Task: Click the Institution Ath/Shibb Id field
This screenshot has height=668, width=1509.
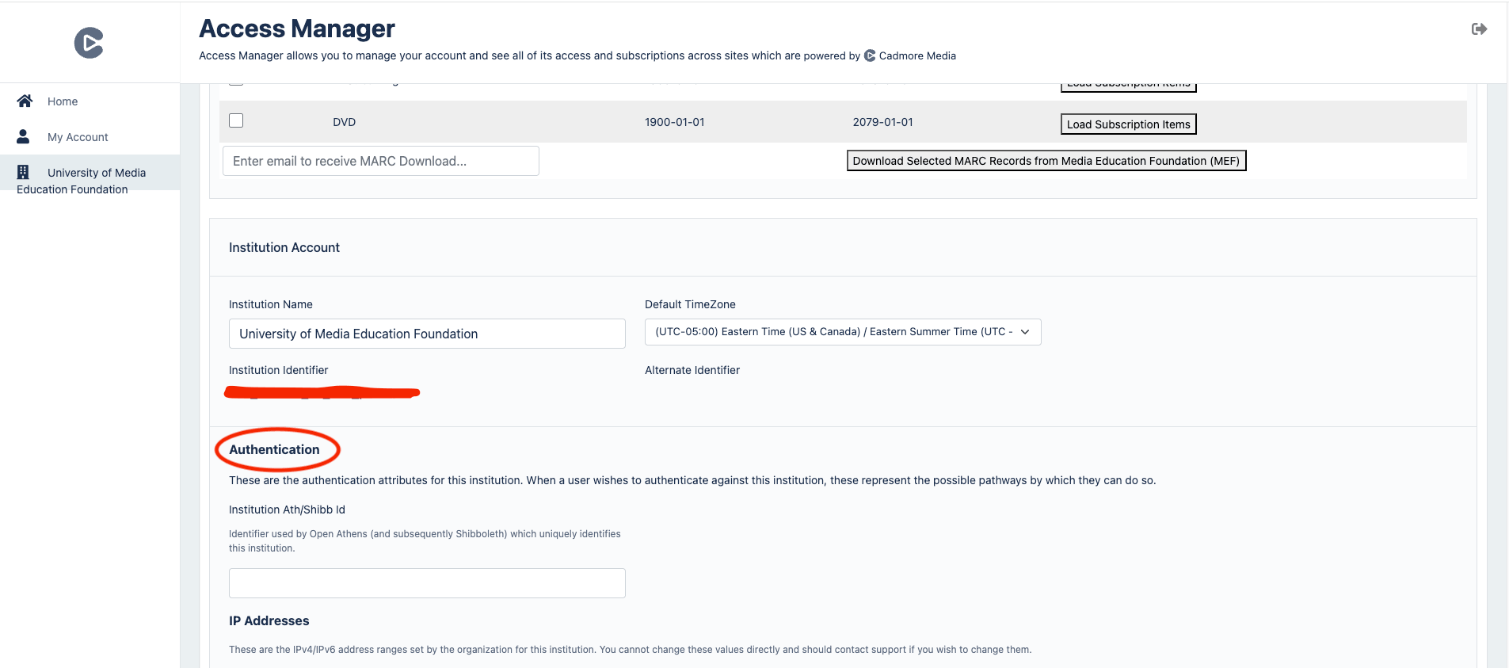Action: click(x=427, y=583)
